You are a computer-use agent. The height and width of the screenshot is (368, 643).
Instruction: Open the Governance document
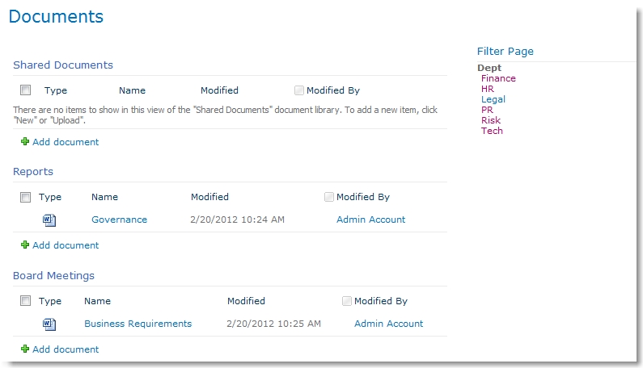[119, 220]
